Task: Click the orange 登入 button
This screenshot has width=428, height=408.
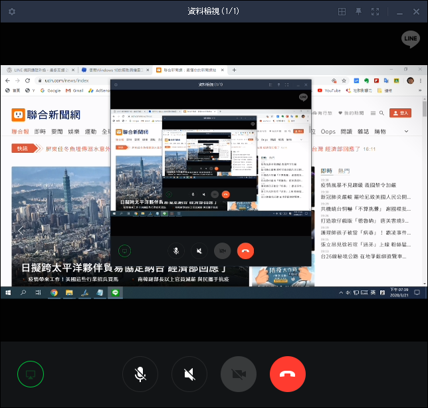Action: 401,113
